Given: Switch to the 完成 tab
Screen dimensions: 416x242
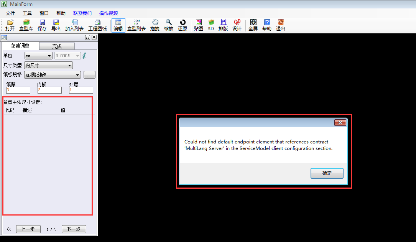Looking at the screenshot, I should 57,46.
